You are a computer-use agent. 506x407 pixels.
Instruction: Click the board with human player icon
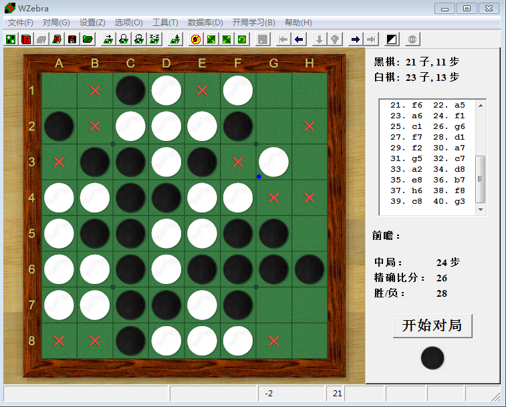click(124, 39)
